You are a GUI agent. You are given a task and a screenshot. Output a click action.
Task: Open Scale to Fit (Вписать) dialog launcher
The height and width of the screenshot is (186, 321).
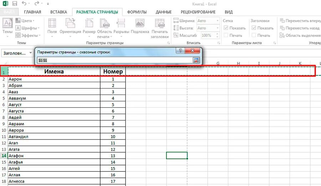click(x=219, y=43)
